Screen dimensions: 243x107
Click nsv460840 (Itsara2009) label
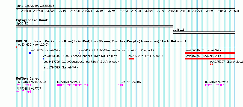[x=203, y=50]
